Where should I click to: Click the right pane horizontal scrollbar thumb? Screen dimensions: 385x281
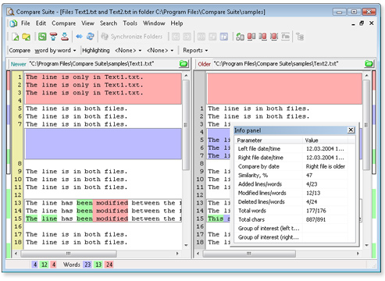coord(249,254)
